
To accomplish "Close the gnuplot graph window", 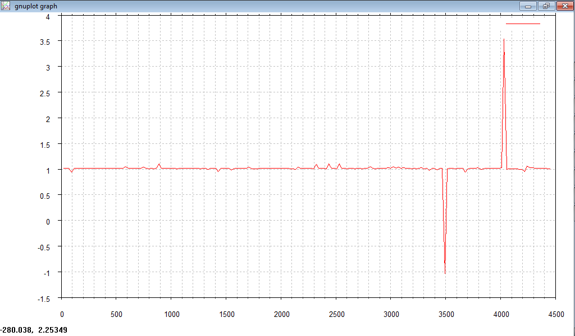I will [565, 6].
